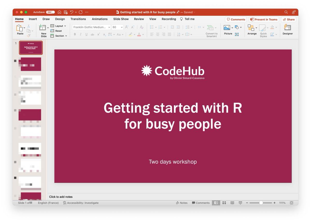311x222 pixels.
Task: Switch to the Slide Show tab
Action: pyautogui.click(x=121, y=19)
